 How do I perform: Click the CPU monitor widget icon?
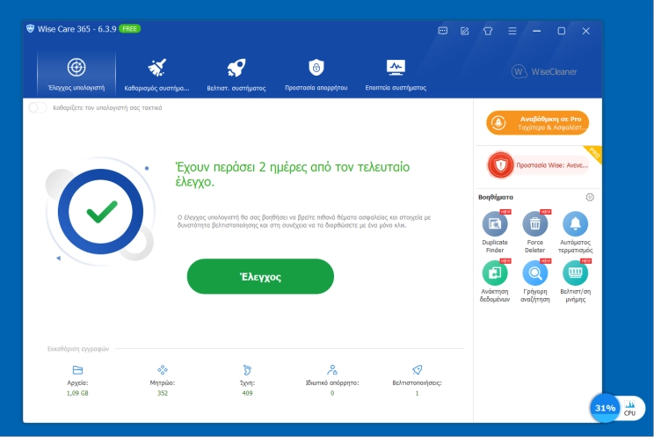click(629, 408)
